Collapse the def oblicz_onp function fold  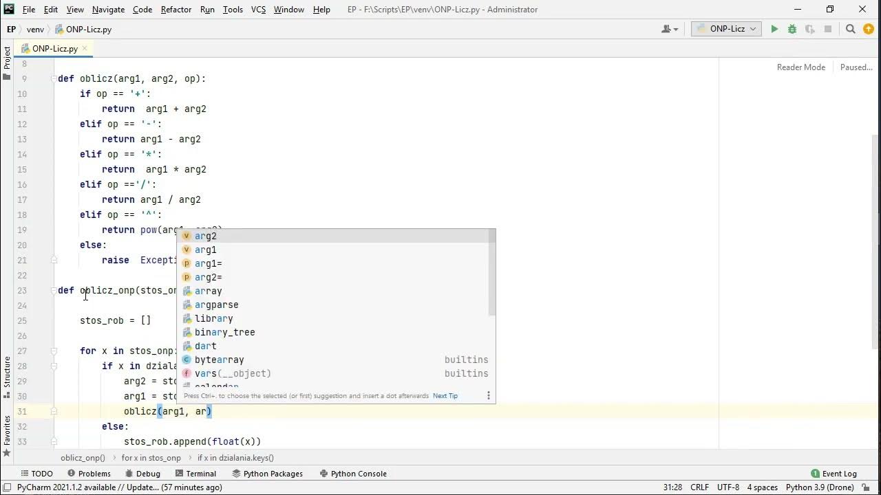tap(53, 290)
